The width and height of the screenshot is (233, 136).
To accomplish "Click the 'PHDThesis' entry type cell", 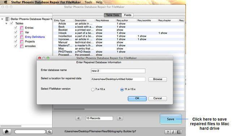I will pos(65,52).
